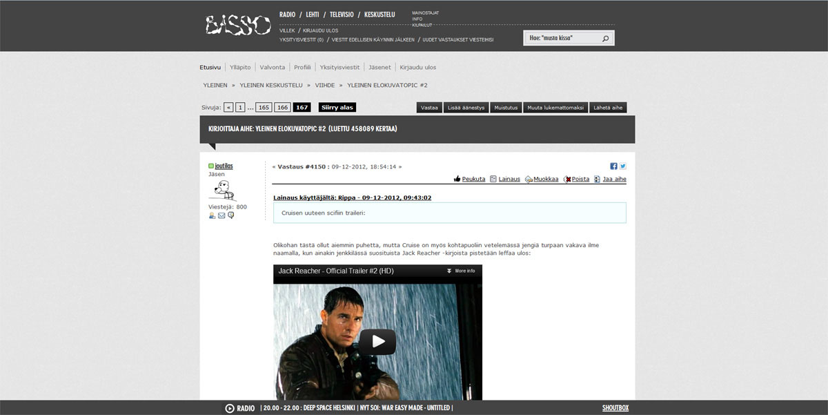The width and height of the screenshot is (828, 415).
Task: Open the LEHTI section
Action: [311, 15]
